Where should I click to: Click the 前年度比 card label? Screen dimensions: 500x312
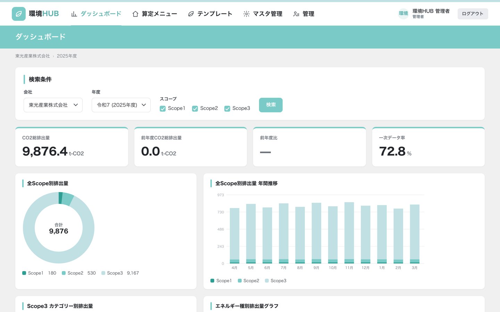click(269, 138)
